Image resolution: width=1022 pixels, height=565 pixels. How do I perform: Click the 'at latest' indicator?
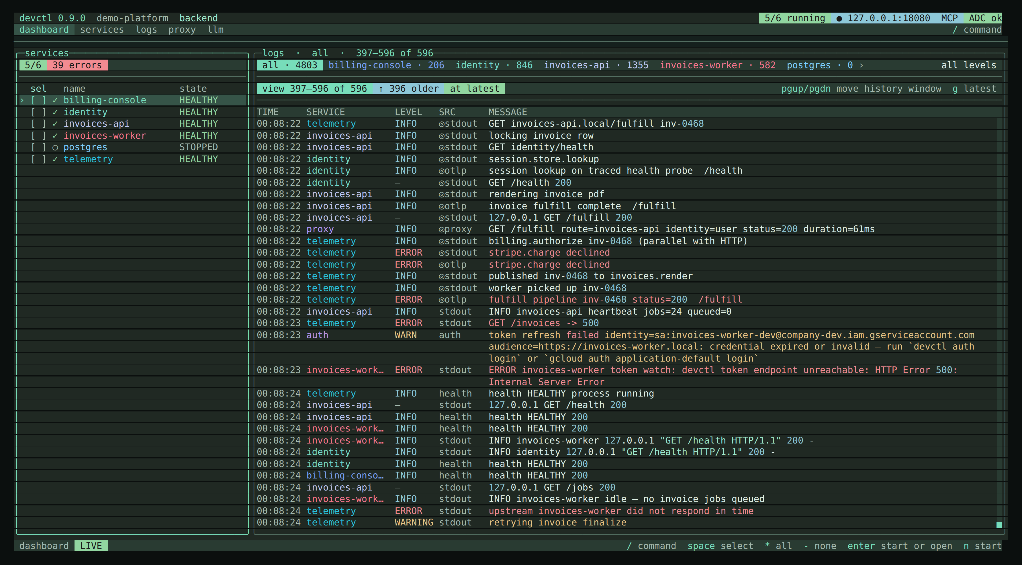point(475,89)
